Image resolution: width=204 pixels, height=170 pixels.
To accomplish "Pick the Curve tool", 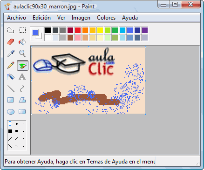I will pyautogui.click(x=22, y=88).
